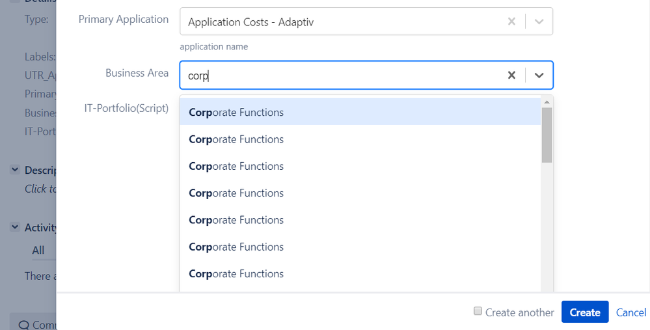Select the seventh Corporate Functions entry
The height and width of the screenshot is (330, 650).
tap(360, 273)
